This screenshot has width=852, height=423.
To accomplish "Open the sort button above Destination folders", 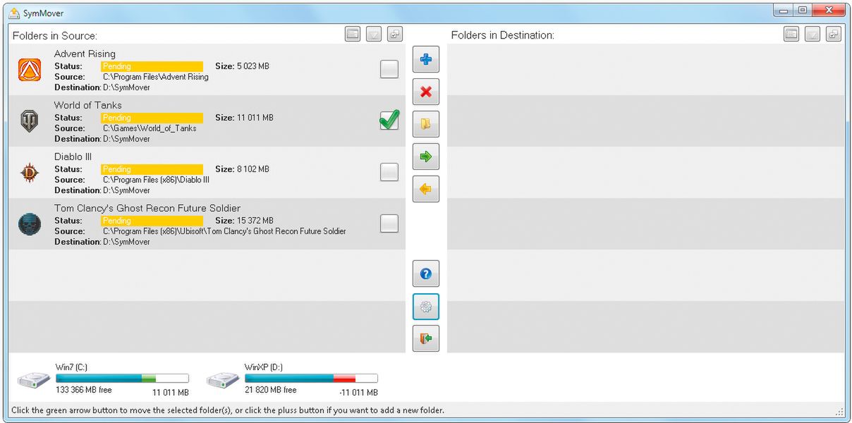I will click(x=813, y=34).
